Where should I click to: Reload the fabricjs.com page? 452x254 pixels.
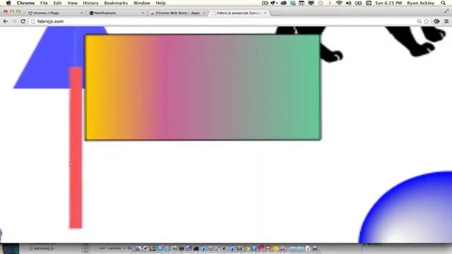(x=23, y=21)
